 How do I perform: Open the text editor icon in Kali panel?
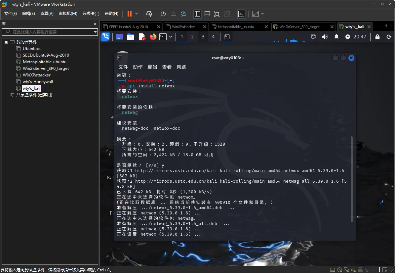point(142,37)
